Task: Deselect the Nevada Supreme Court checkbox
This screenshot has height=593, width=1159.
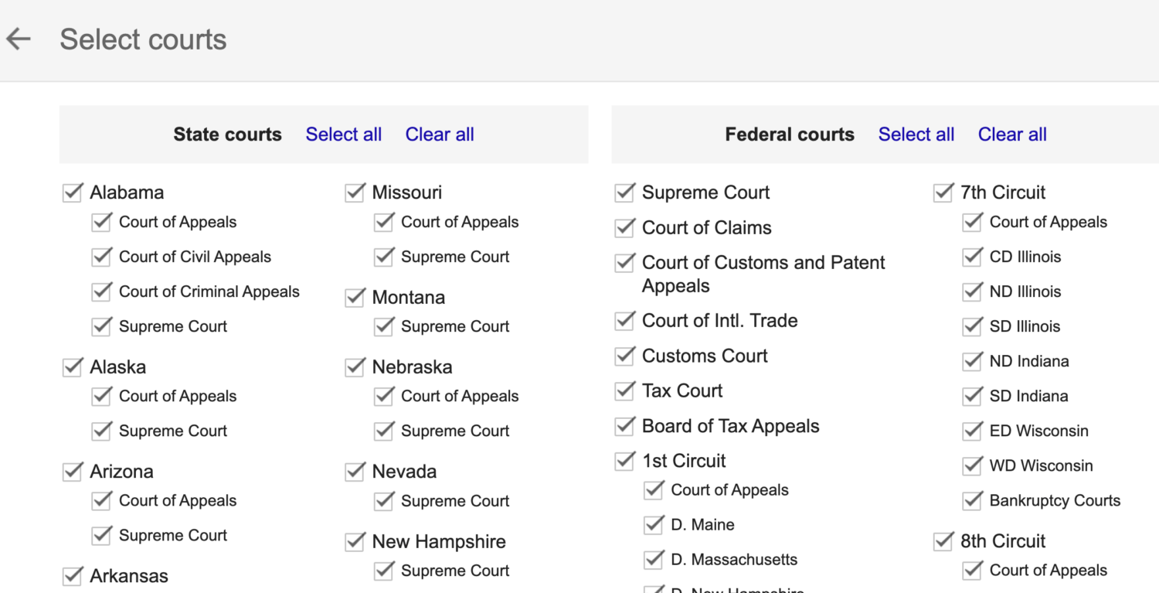Action: (384, 500)
